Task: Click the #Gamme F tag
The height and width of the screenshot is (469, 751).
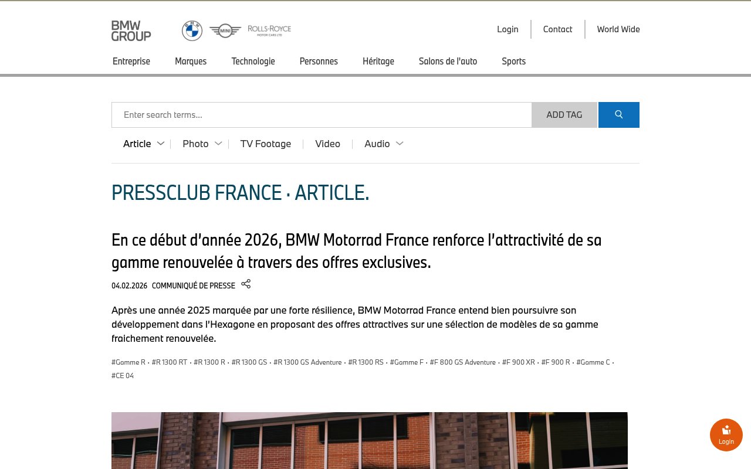Action: point(407,362)
